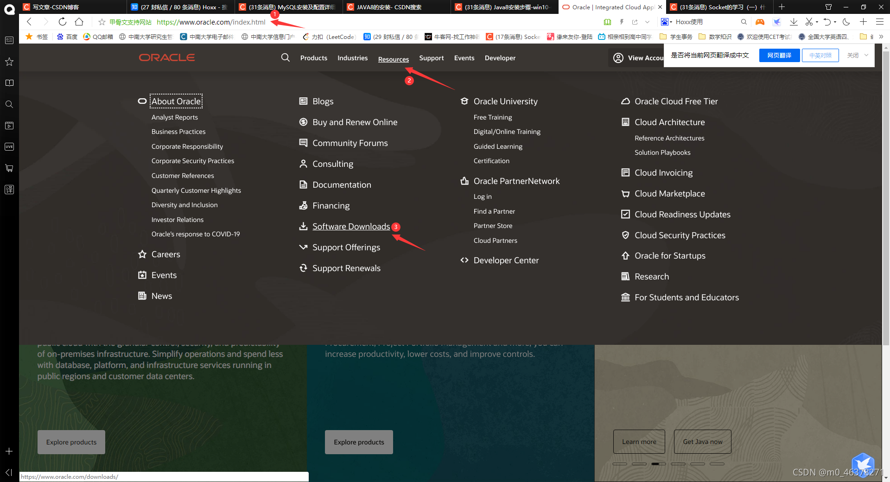The width and height of the screenshot is (890, 482).
Task: Open the QQ mail bookmark
Action: [98, 37]
